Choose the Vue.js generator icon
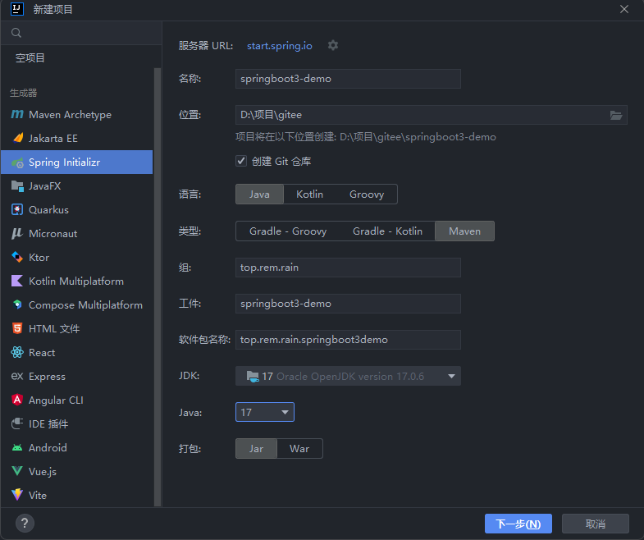This screenshot has width=644, height=540. (17, 472)
